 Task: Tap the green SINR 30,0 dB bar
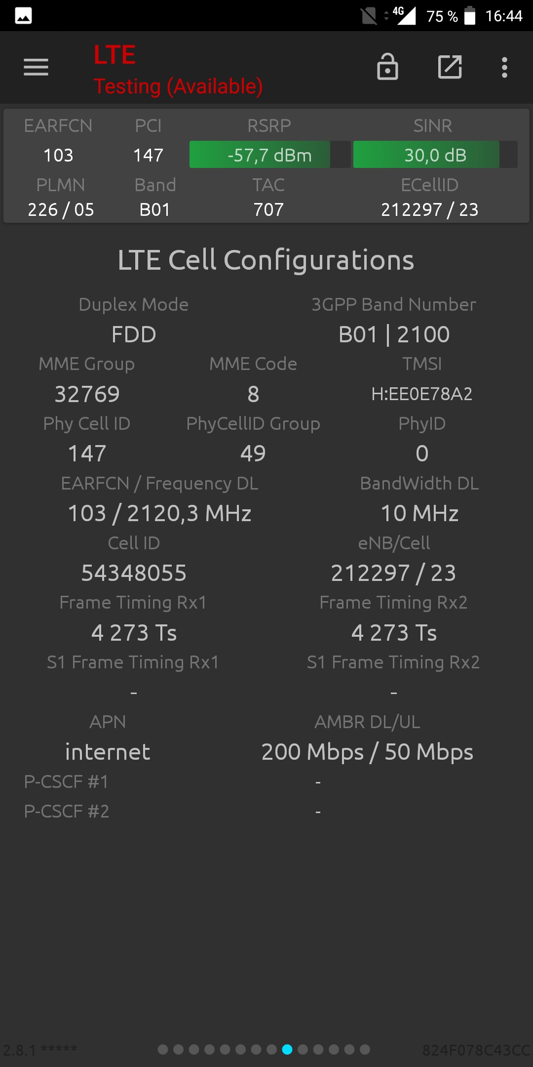[435, 155]
